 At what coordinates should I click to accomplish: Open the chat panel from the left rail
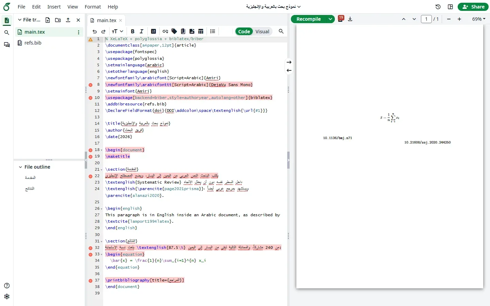coord(6,45)
